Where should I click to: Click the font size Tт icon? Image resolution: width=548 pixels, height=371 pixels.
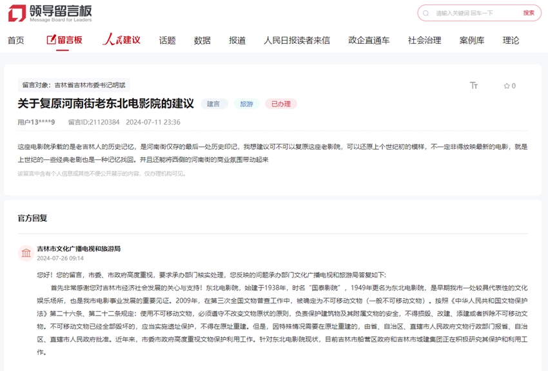[474, 85]
